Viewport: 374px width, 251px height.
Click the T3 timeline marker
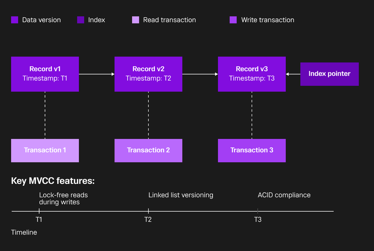(x=257, y=211)
